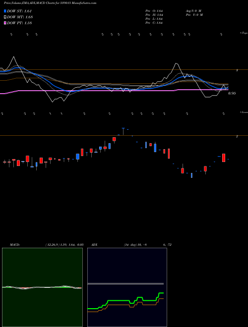This screenshot has width=248, height=327.
Task: Click the blue DOW ST legend swatch
Action: coord(5,11)
